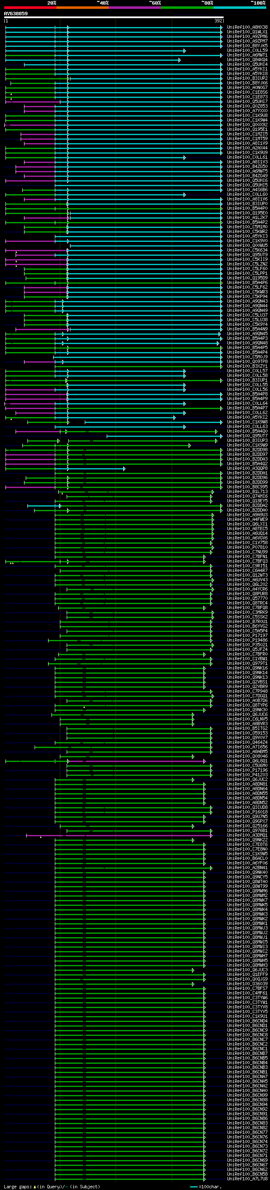Select UniRef100_A0N0G7 entry

(247, 88)
